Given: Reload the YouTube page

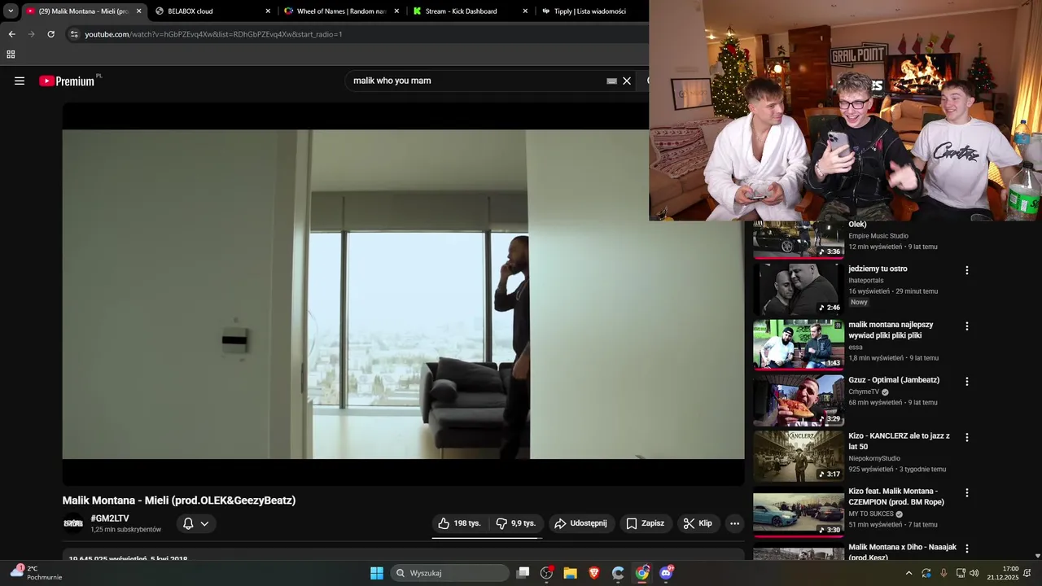Looking at the screenshot, I should pos(50,34).
